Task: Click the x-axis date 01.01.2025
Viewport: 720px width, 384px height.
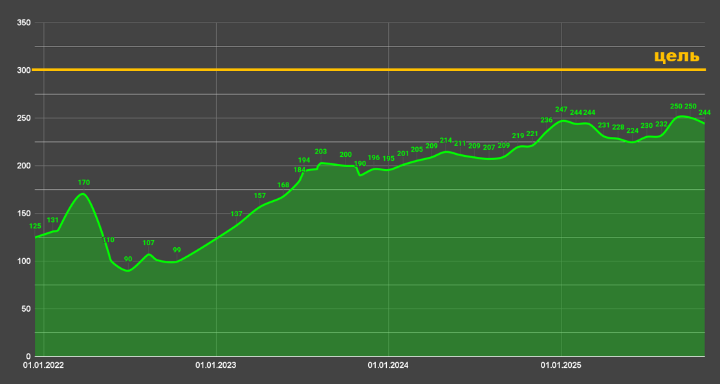Action: point(561,365)
